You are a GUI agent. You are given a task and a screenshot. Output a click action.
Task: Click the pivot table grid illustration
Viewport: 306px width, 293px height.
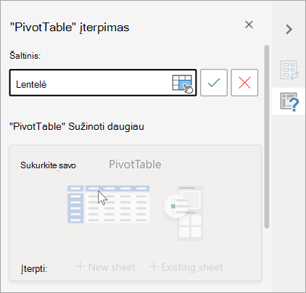[x=108, y=205]
